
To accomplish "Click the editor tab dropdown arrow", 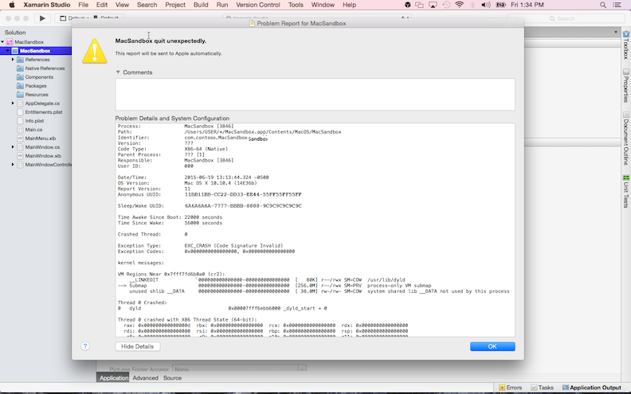I will (615, 32).
